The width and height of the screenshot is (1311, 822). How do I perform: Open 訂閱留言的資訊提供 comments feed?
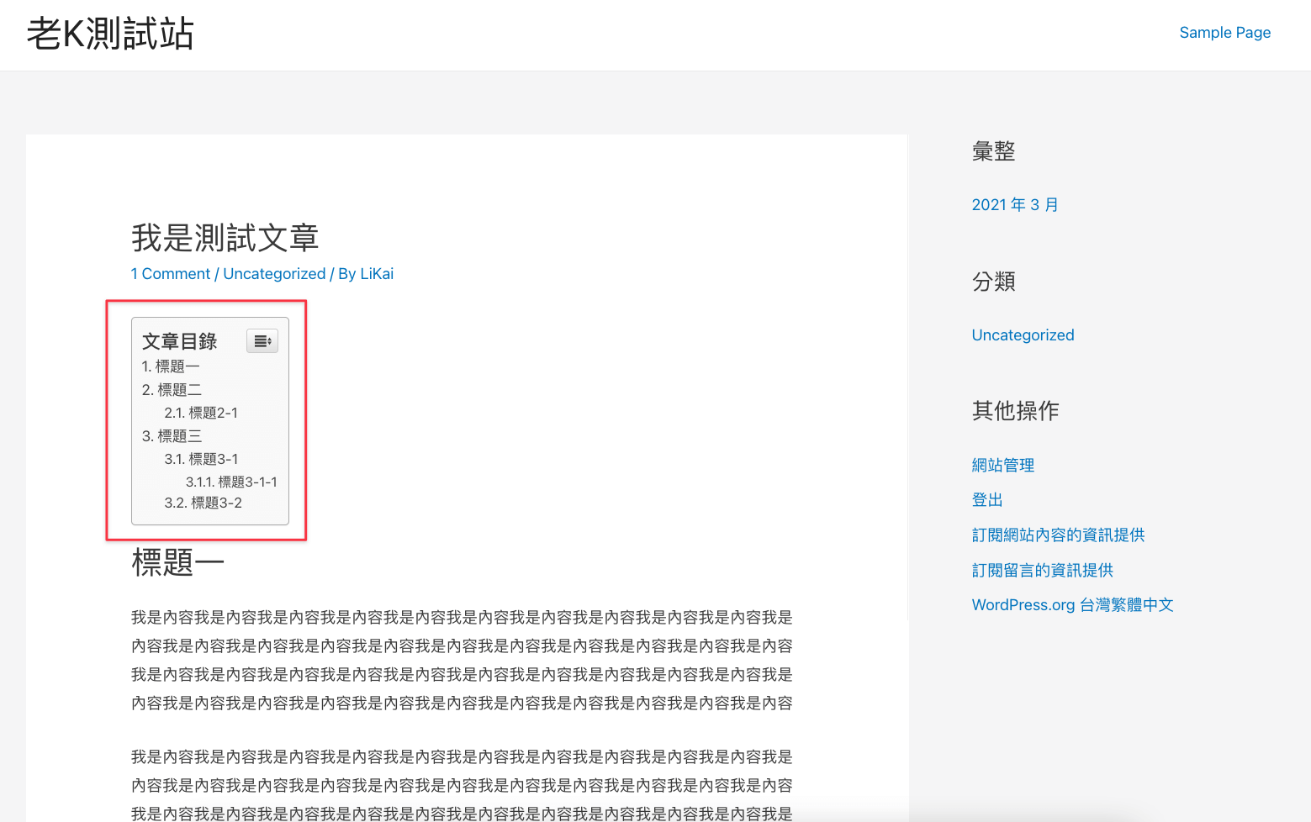[1042, 571]
